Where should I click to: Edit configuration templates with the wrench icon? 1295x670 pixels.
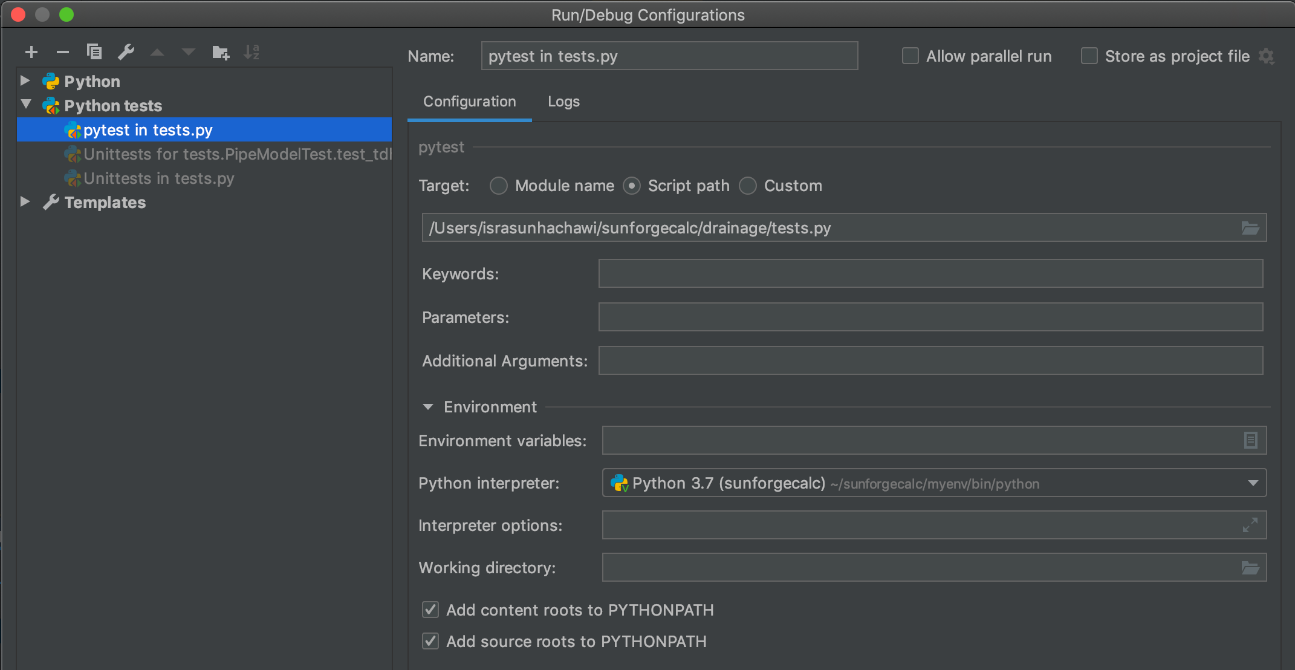click(126, 52)
